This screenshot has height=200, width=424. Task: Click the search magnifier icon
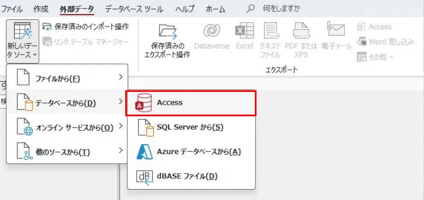pos(250,9)
